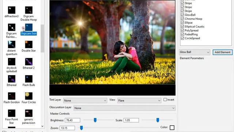
Task: Pick the Flash Gordon flare preset
Action: [11, 96]
